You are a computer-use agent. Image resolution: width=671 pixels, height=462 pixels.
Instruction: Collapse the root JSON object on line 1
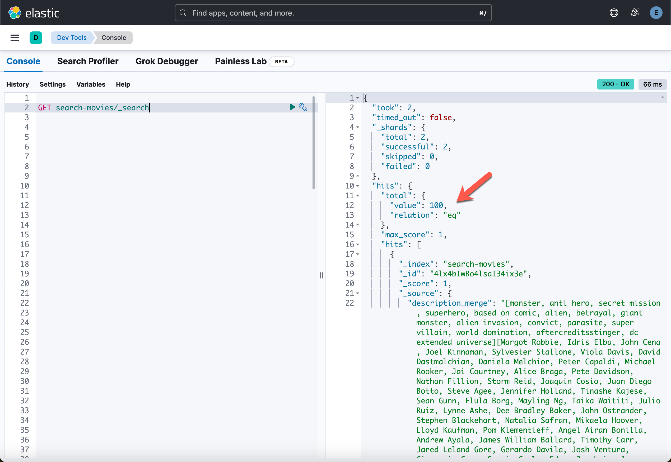358,98
